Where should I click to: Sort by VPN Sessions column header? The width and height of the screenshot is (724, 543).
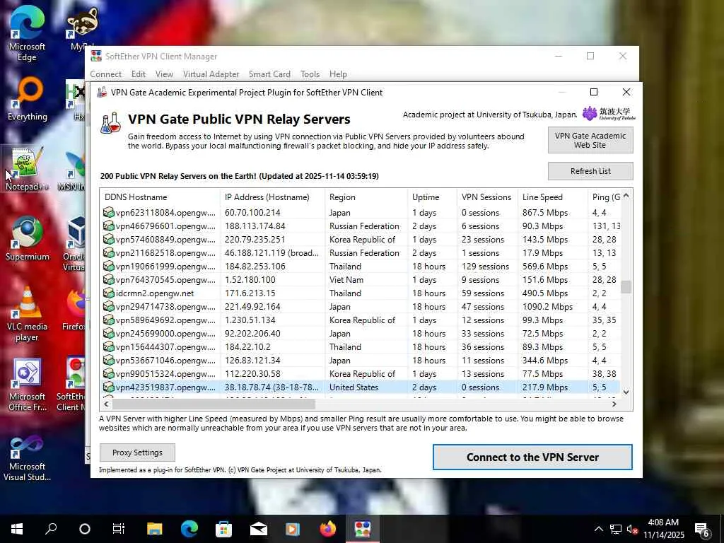point(487,197)
